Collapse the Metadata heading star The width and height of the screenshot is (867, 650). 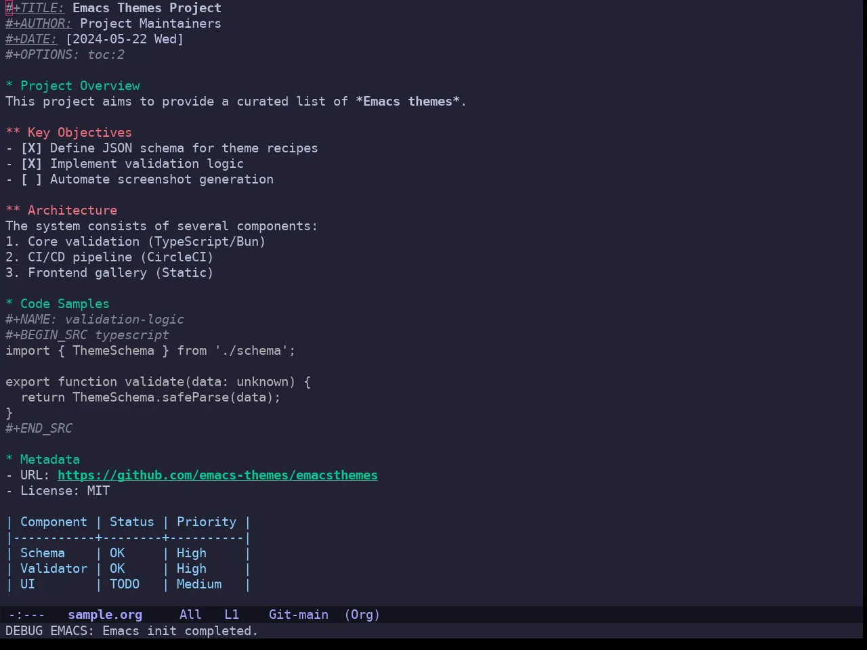click(x=9, y=460)
